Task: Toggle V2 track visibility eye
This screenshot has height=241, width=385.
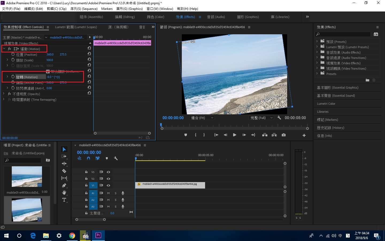Action: point(108,179)
